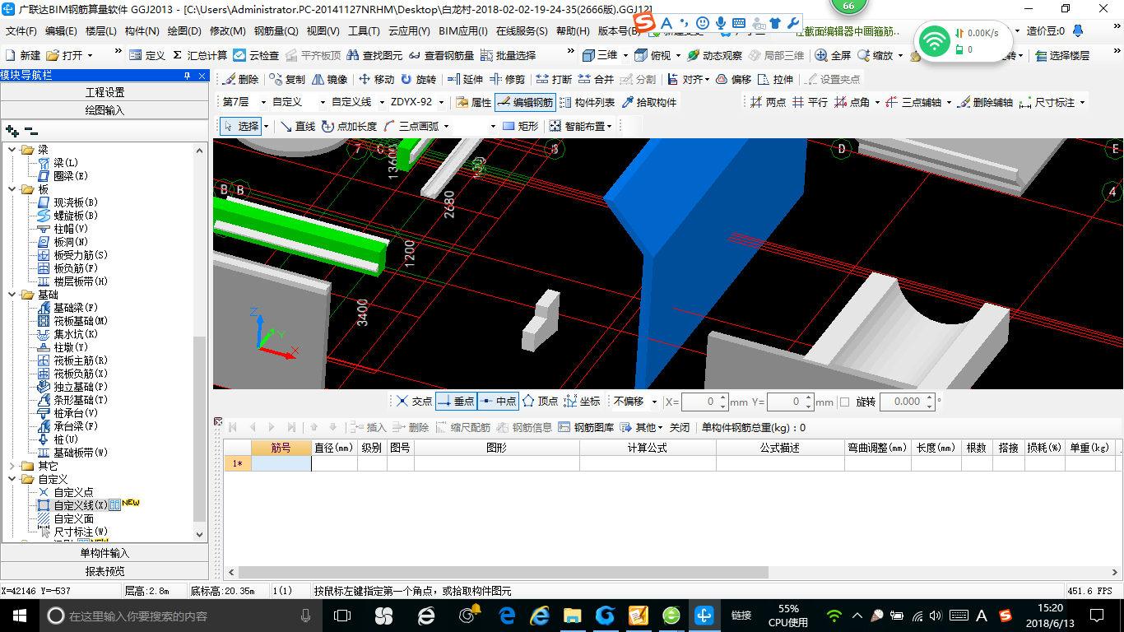Screen dimensions: 1124x632
Task: Select the 复制 copy tool
Action: (x=286, y=80)
